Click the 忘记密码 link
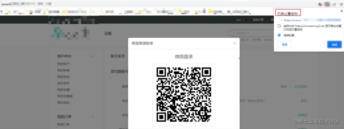The width and height of the screenshot is (344, 129). [x=301, y=86]
